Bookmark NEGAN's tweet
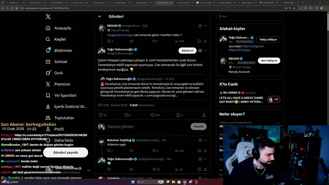 coord(199,41)
